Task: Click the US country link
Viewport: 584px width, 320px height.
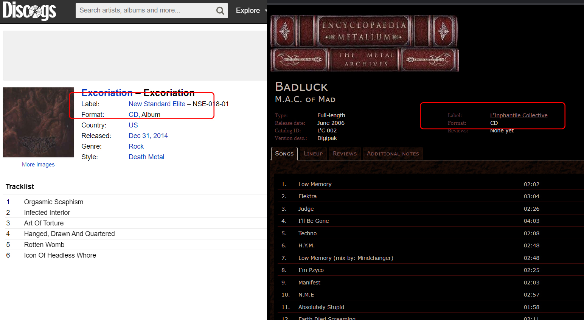Action: (133, 125)
